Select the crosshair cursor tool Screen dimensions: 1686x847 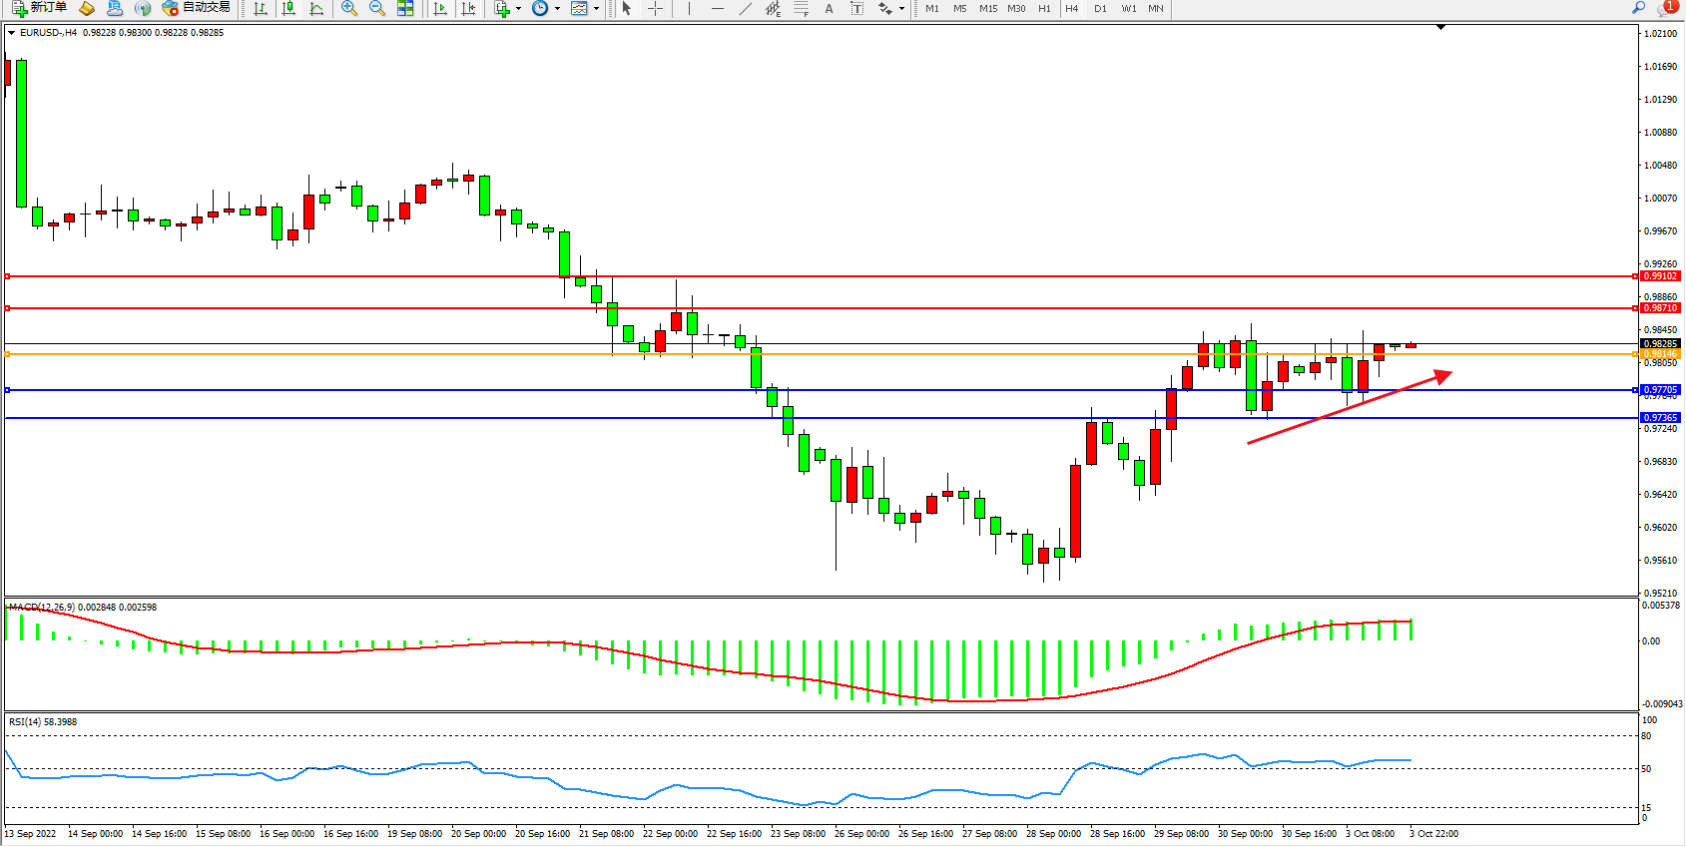(655, 8)
